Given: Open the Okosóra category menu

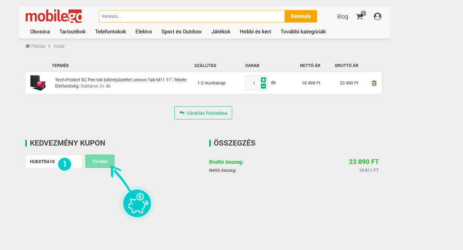Looking at the screenshot, I should 40,31.
